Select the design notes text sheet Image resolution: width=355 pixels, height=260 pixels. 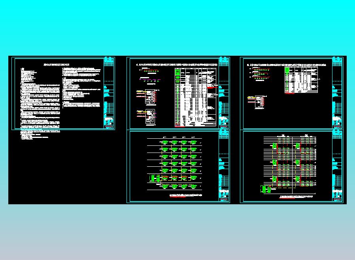63,93
